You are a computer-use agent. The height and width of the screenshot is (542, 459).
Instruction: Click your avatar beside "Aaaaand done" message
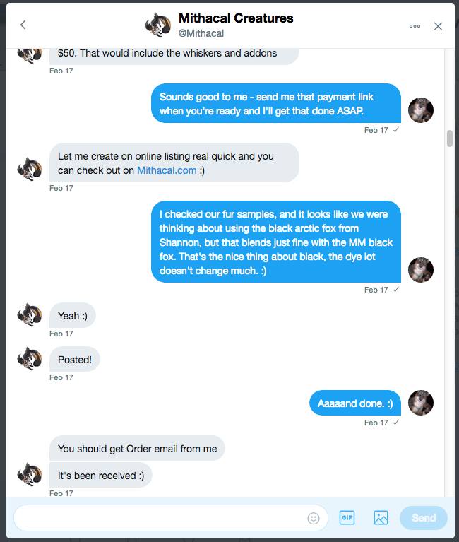(x=421, y=403)
